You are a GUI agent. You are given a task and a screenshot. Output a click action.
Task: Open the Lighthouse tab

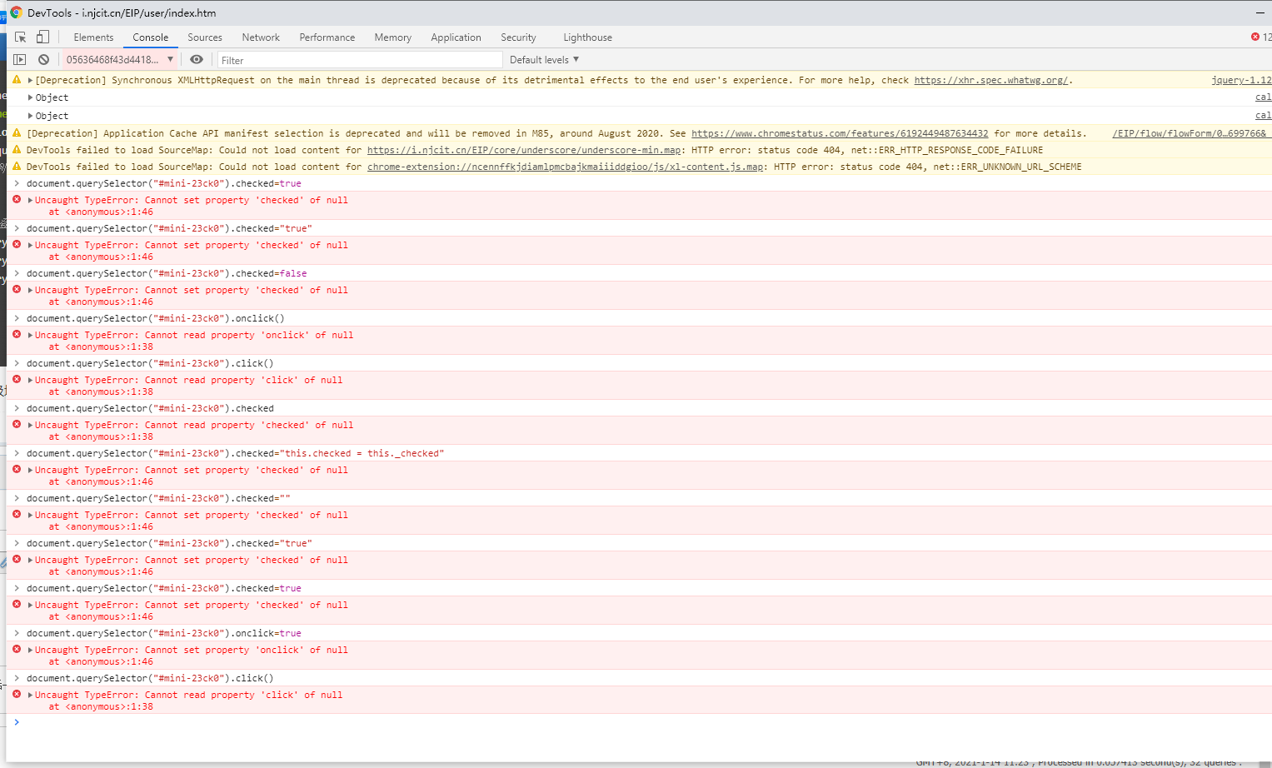pos(587,37)
